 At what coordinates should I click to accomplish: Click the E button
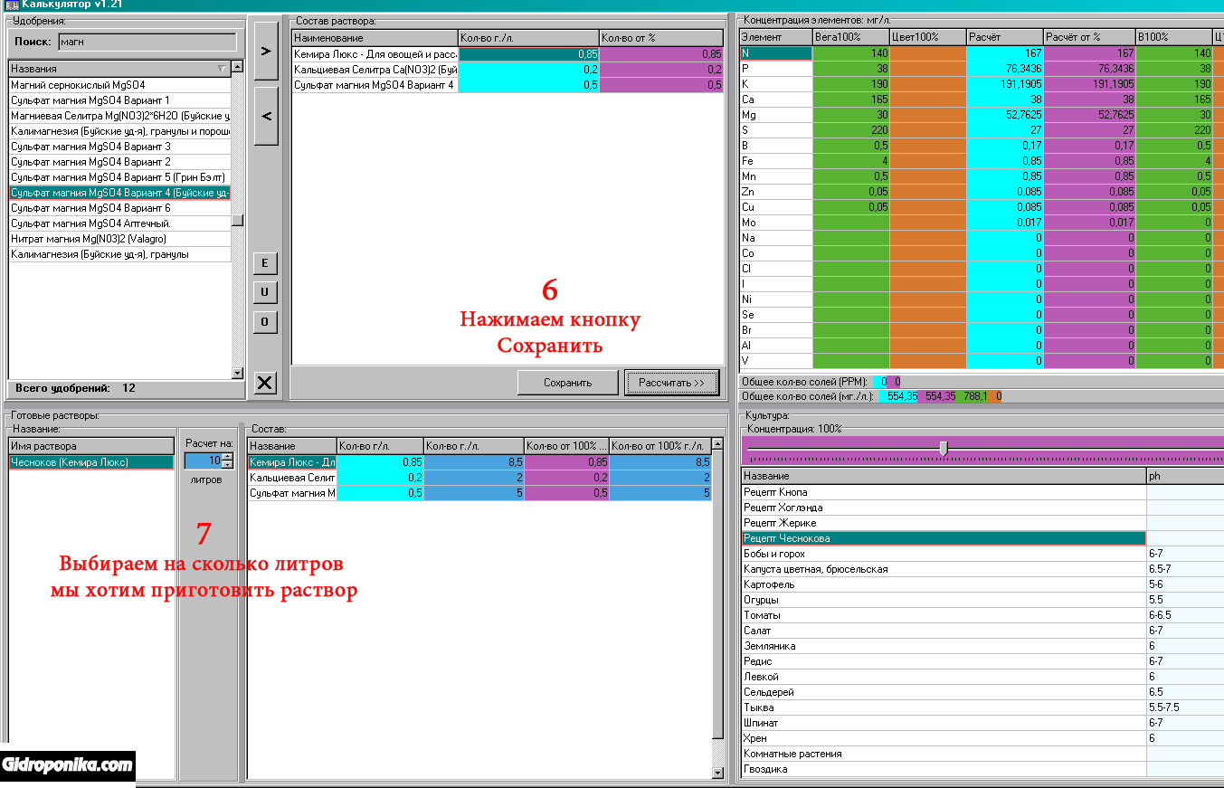coord(265,263)
